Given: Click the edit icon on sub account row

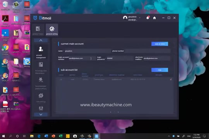Looking at the screenshot, I should [x=171, y=80].
